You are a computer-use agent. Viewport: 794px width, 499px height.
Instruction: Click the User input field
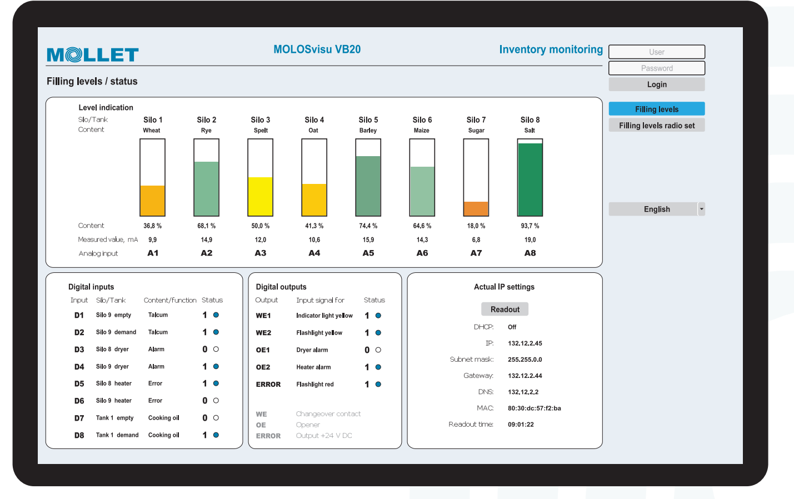click(656, 52)
